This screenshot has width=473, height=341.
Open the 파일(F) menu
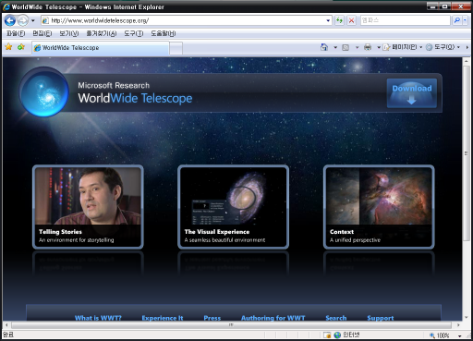click(16, 33)
